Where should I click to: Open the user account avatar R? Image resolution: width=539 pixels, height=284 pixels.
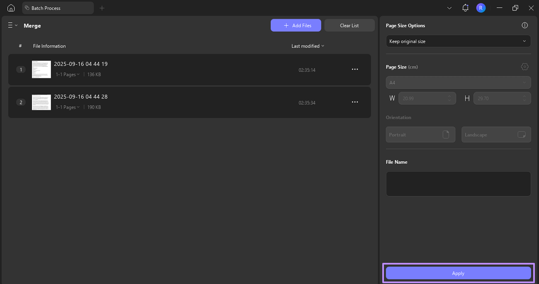481,8
